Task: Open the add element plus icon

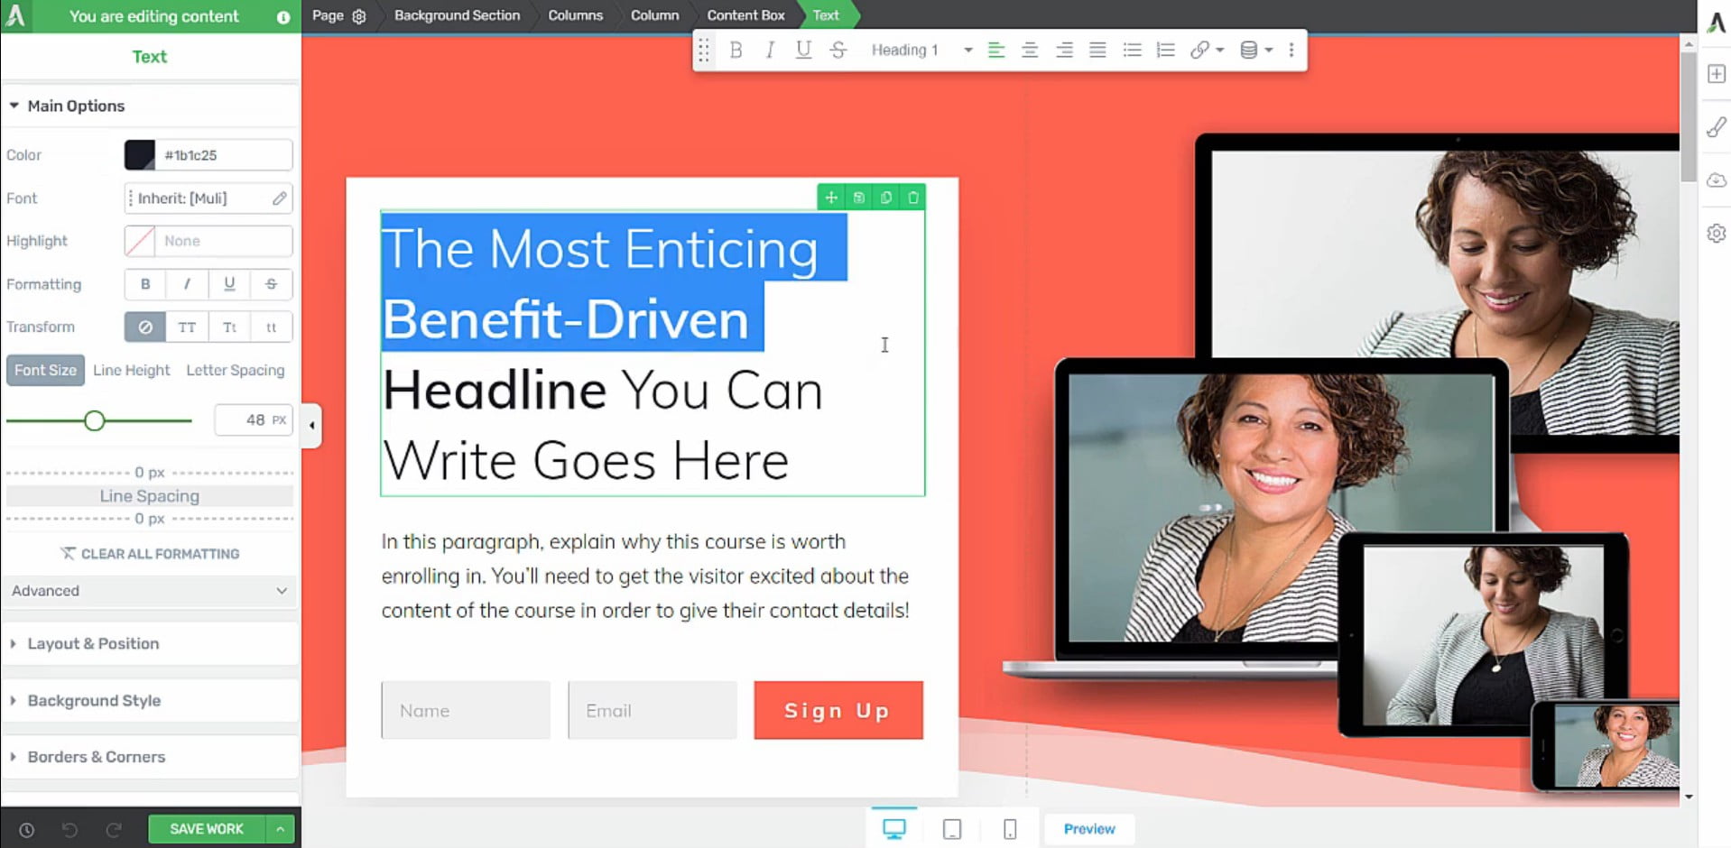Action: click(x=1717, y=74)
